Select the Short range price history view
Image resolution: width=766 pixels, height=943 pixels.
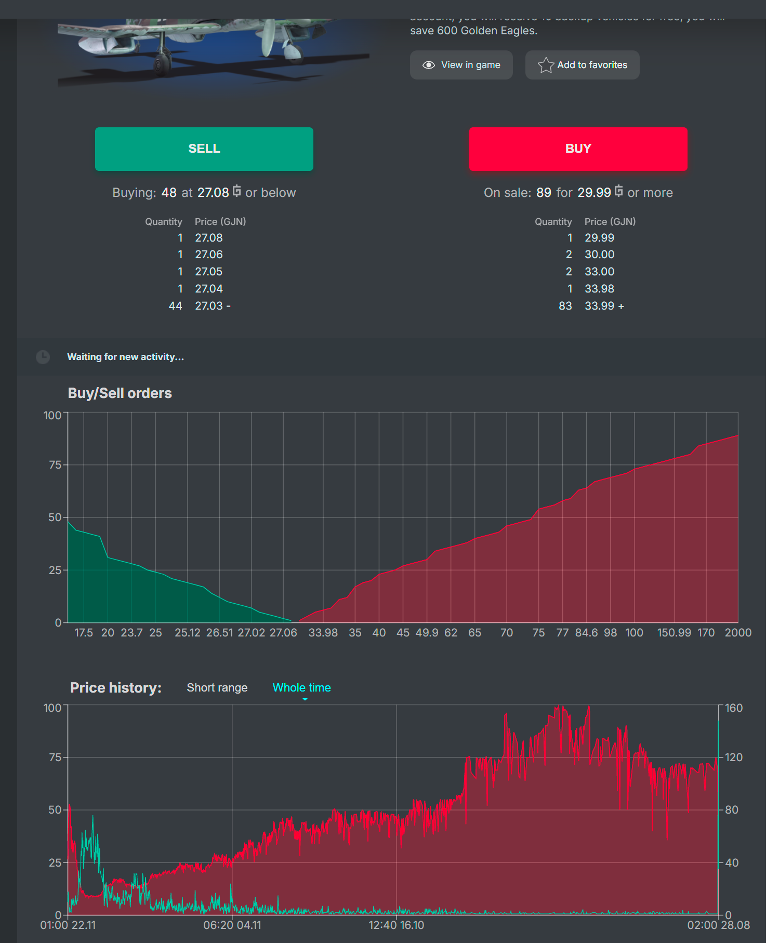coord(217,687)
